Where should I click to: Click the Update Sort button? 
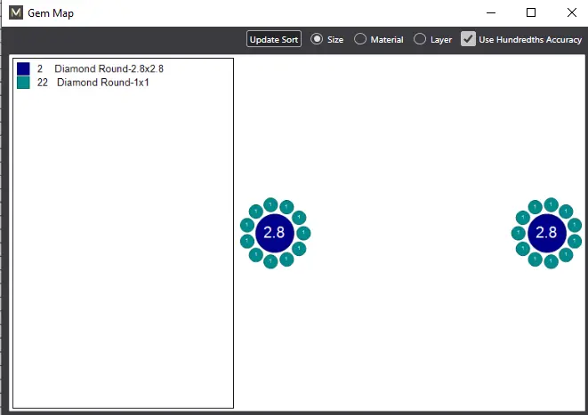coord(274,40)
